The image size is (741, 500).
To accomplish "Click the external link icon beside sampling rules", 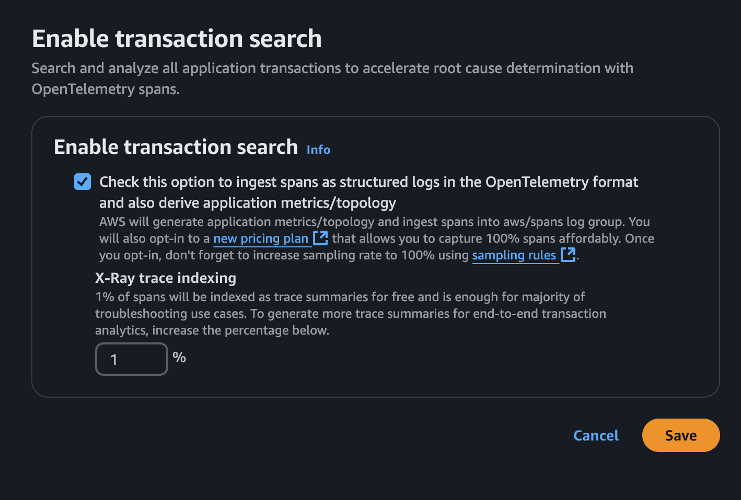I will [569, 255].
